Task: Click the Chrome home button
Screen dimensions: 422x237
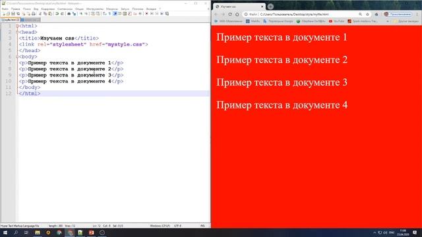Action: click(x=237, y=14)
